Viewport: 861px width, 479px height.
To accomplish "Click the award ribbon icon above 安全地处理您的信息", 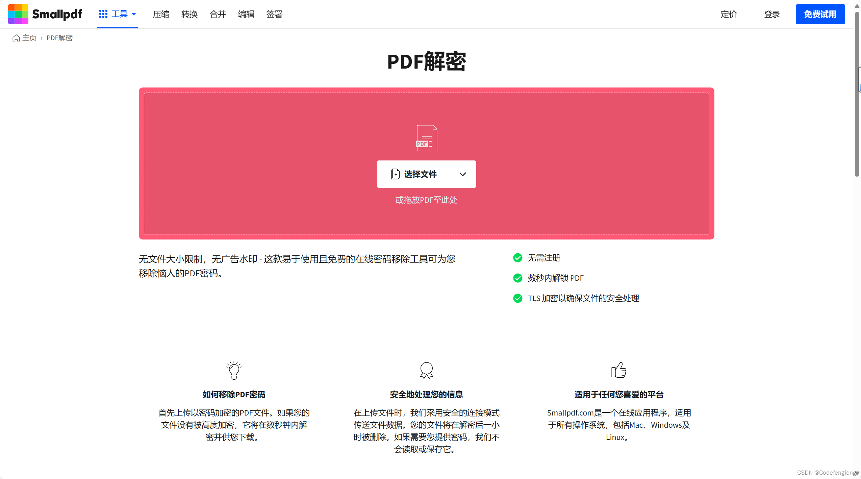I will [x=426, y=370].
